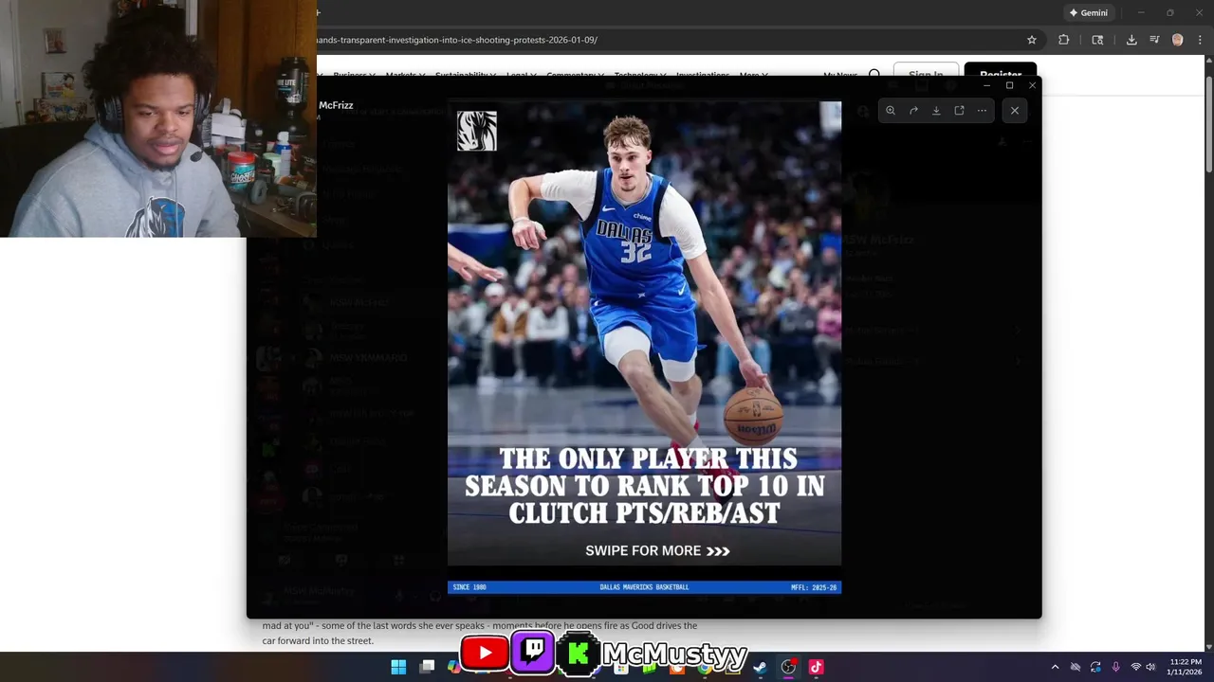Viewport: 1214px width, 682px height.
Task: Open the Wi-Fi network tray icon
Action: click(x=1135, y=667)
